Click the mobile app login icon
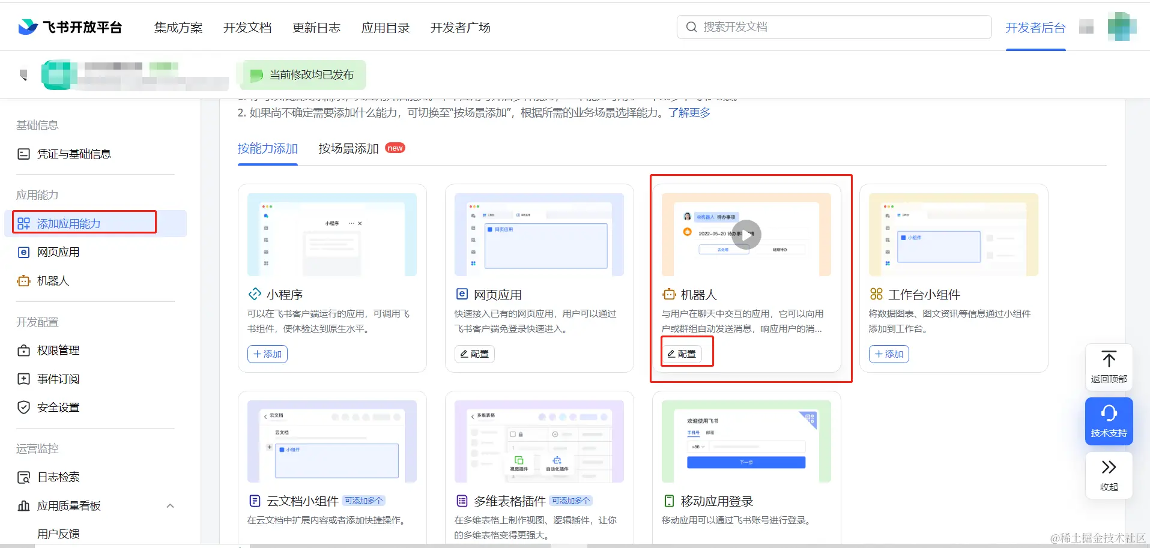 669,501
